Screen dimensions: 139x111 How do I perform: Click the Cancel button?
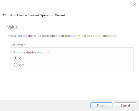click(x=125, y=105)
